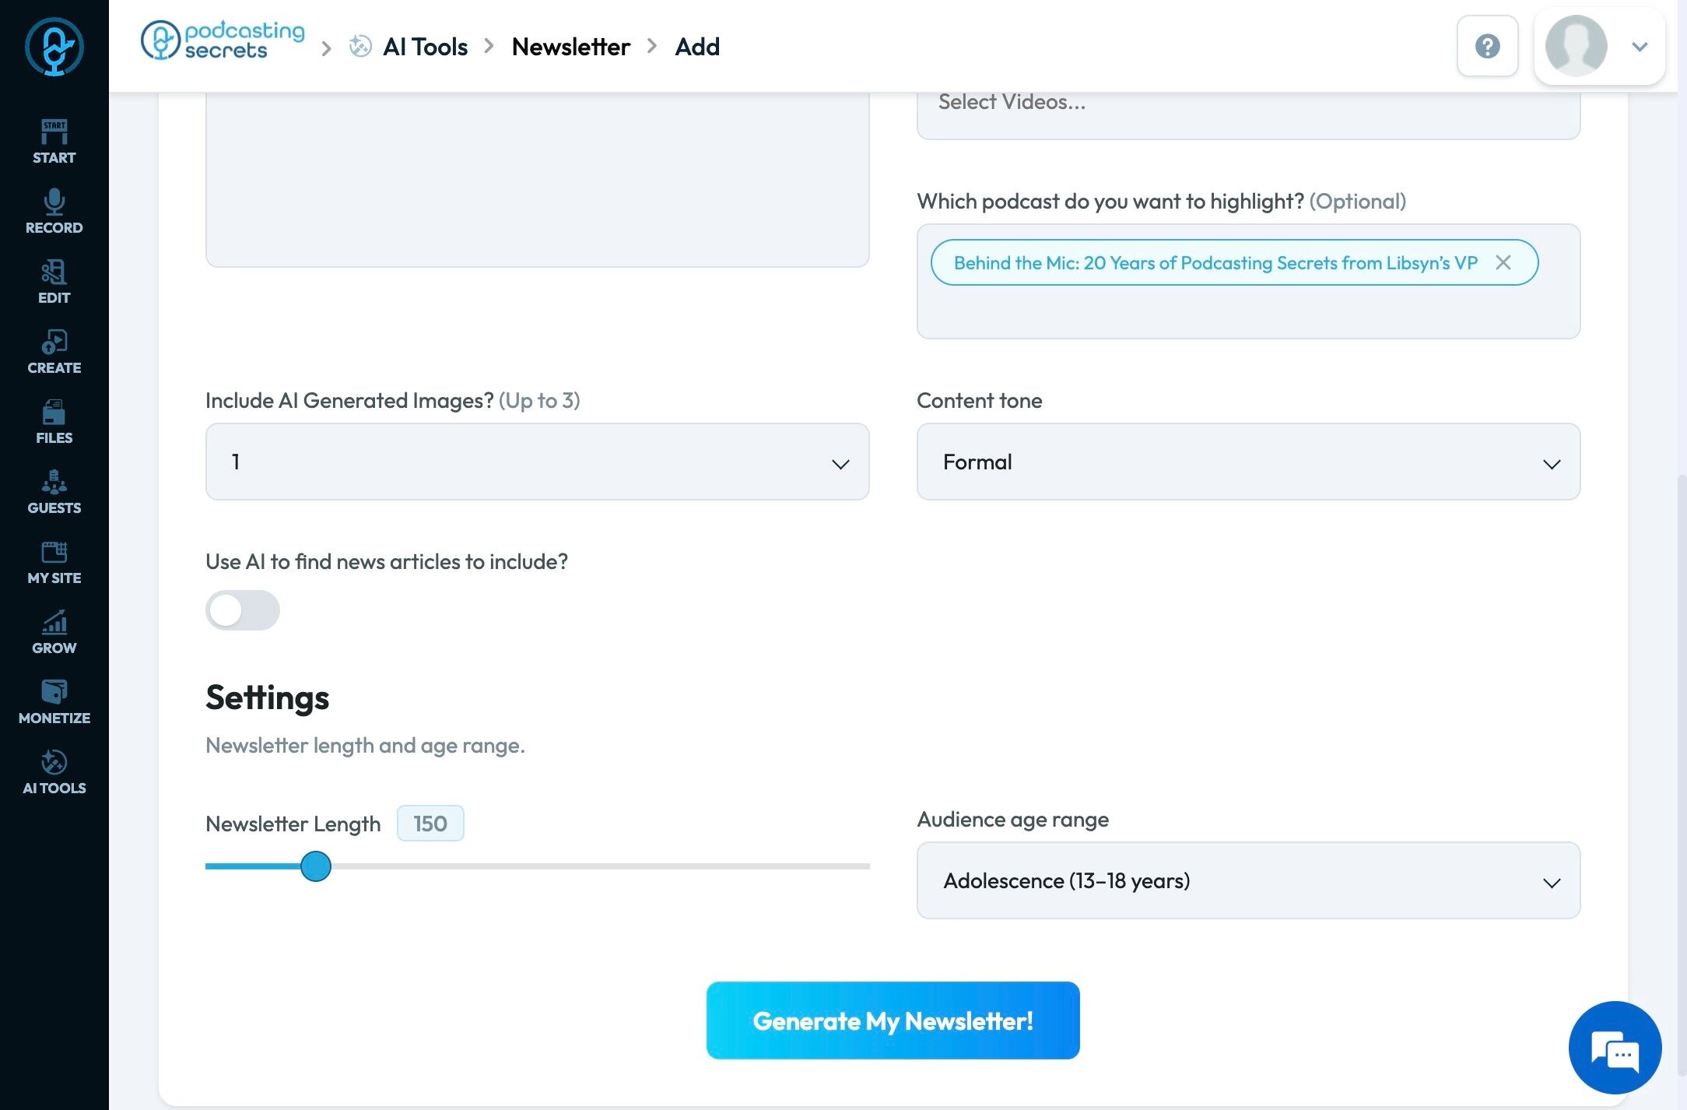The image size is (1687, 1110).
Task: Open the Files folder icon
Action: 54,421
